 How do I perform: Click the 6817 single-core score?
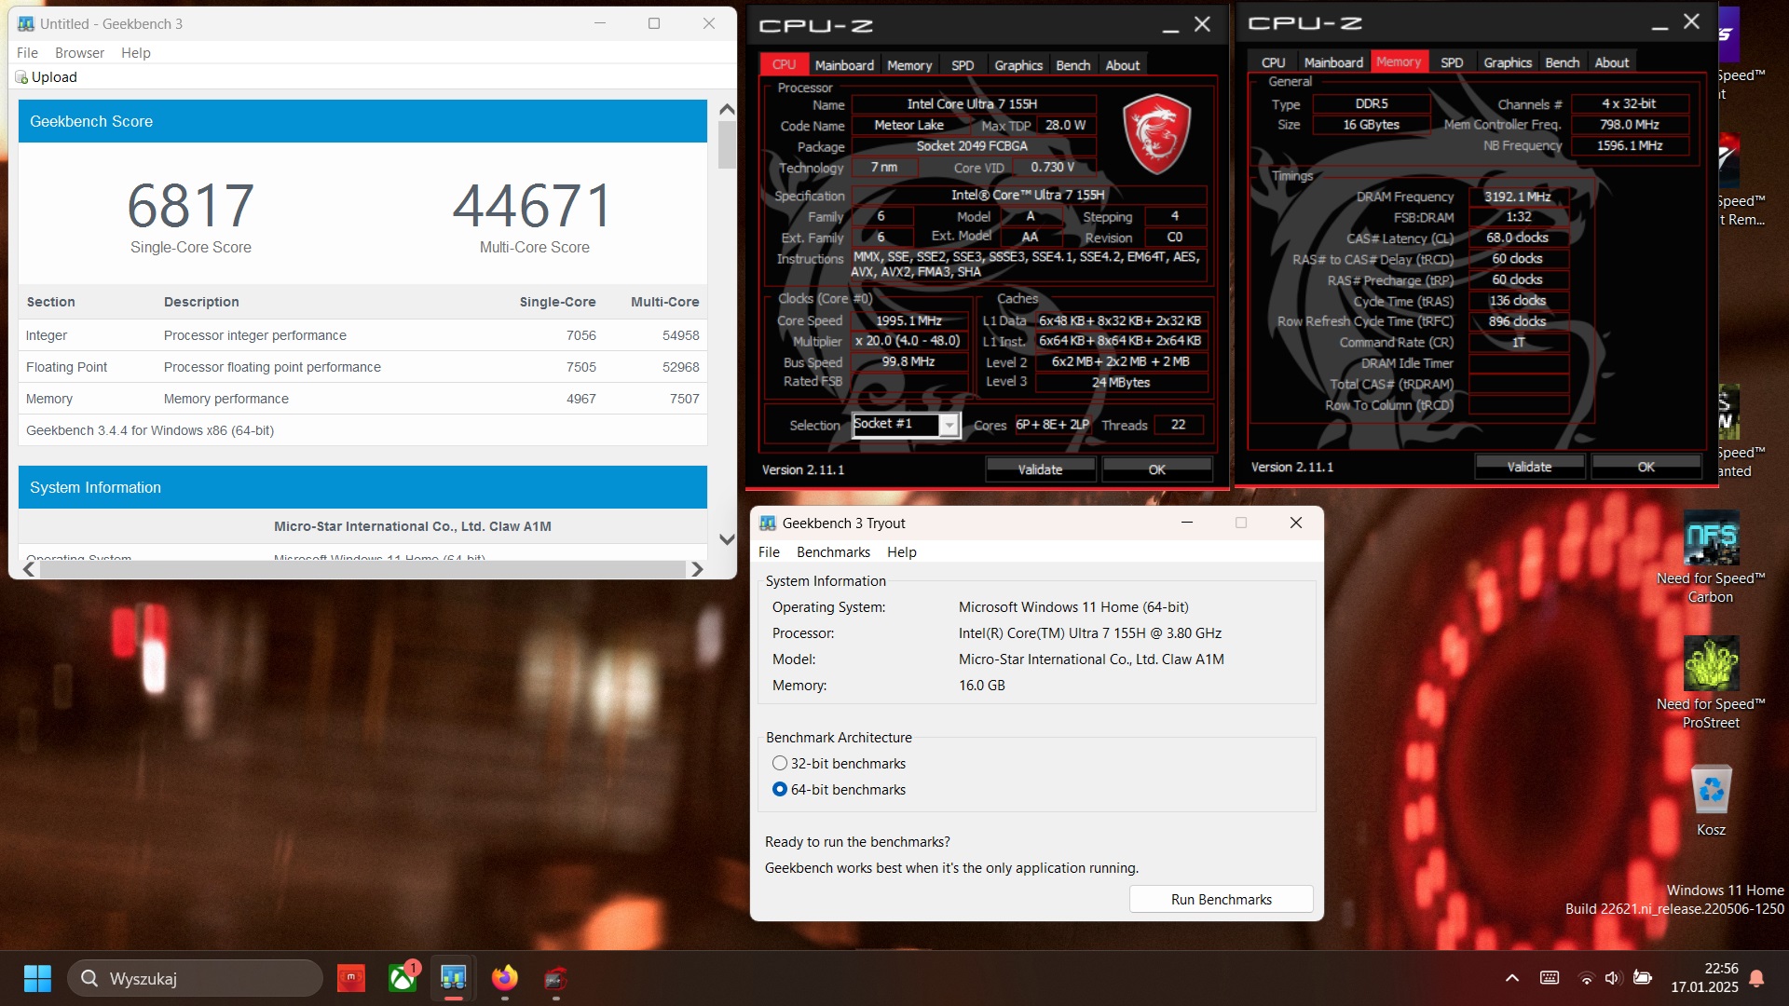tap(191, 206)
